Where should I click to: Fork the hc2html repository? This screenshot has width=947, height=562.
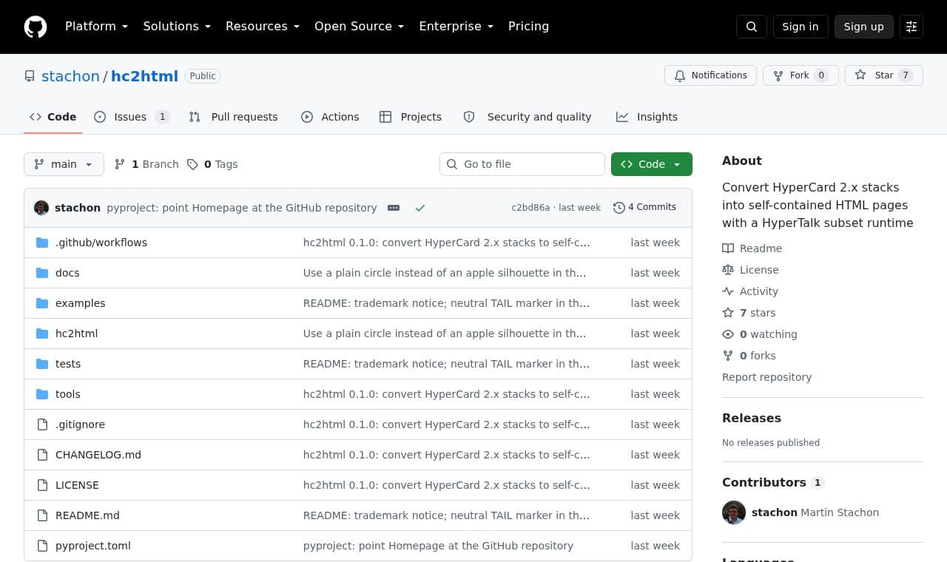coord(800,75)
